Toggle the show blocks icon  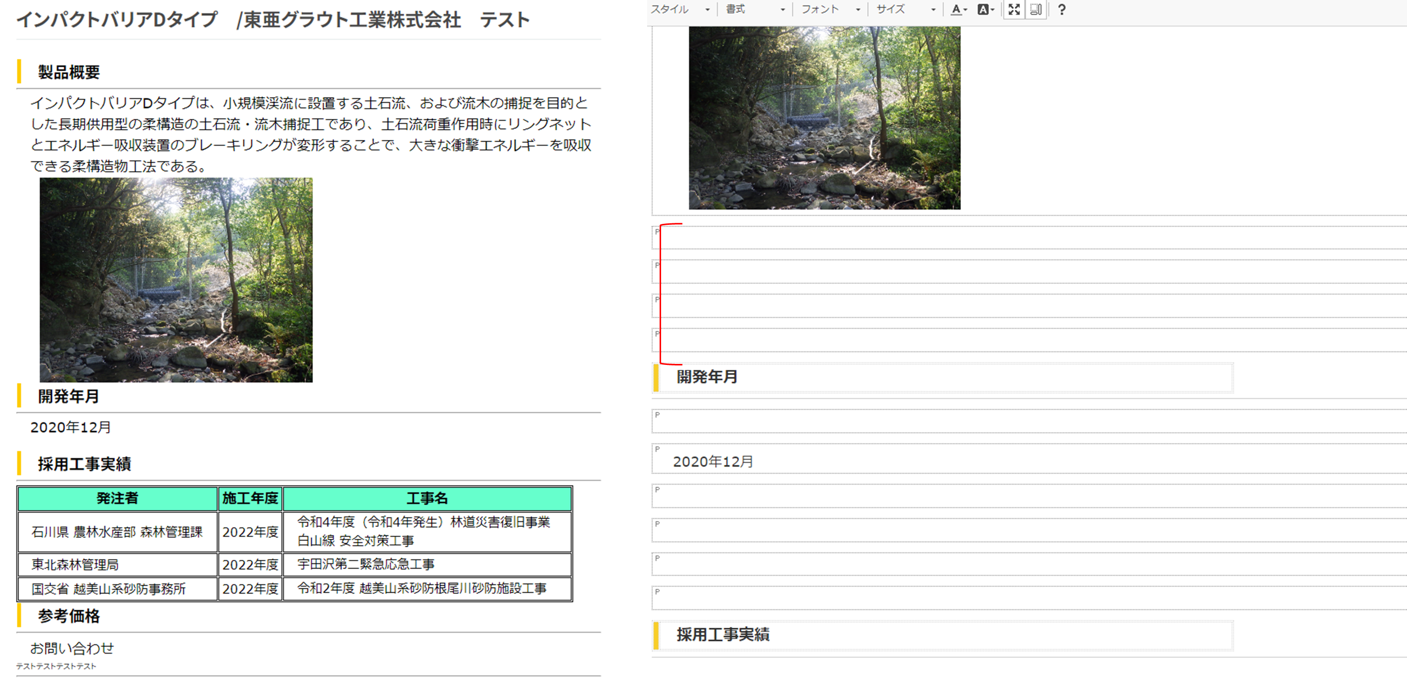tap(1036, 9)
